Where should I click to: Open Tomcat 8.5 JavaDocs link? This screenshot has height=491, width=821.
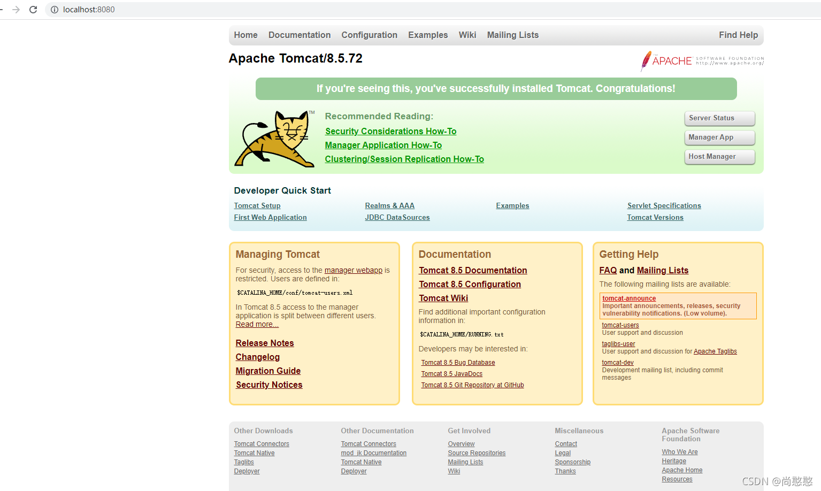451,374
